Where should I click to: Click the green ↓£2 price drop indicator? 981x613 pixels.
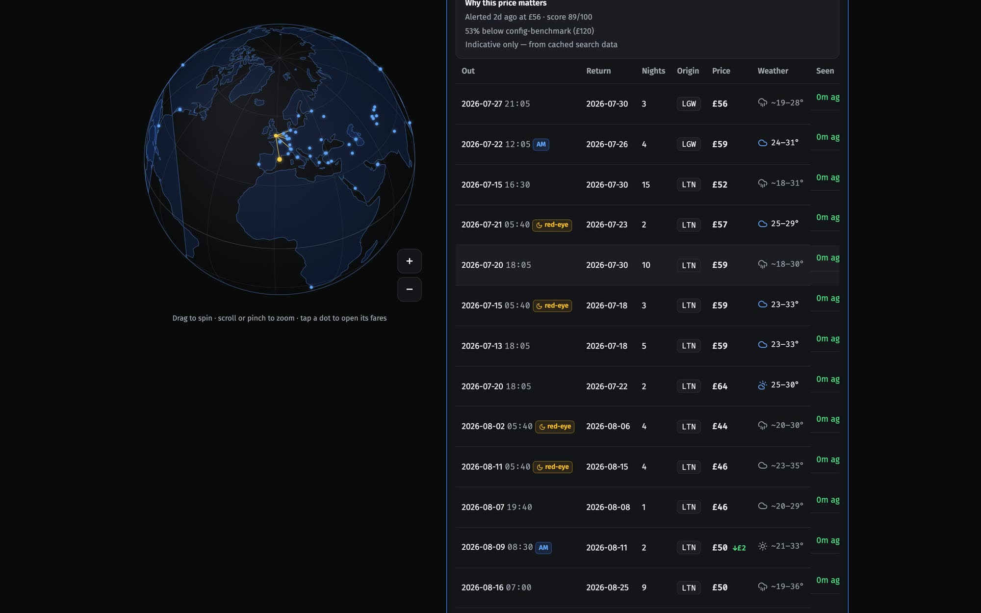739,548
